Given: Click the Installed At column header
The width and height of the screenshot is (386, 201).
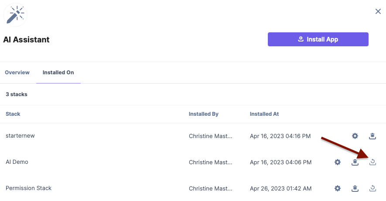Looking at the screenshot, I should point(264,114).
